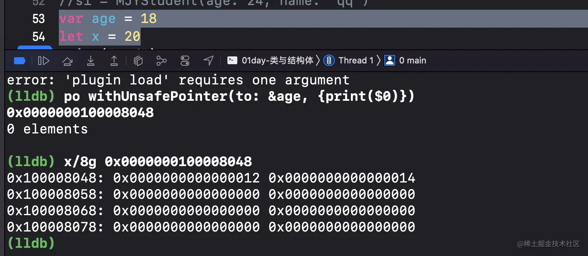Viewport: 588px width, 256px height.
Task: Open the 0 main stack frame item
Action: (x=412, y=61)
